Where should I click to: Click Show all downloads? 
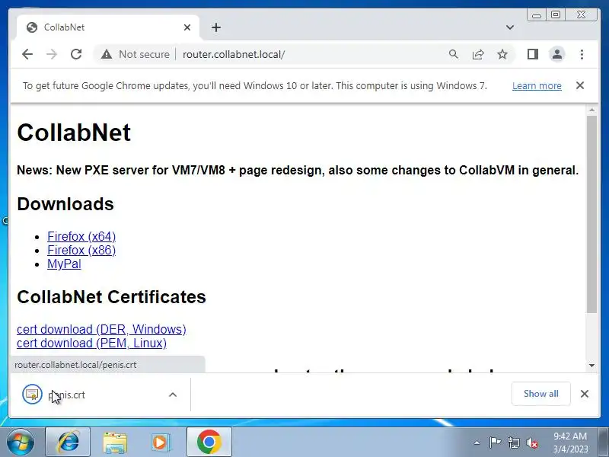(540, 394)
